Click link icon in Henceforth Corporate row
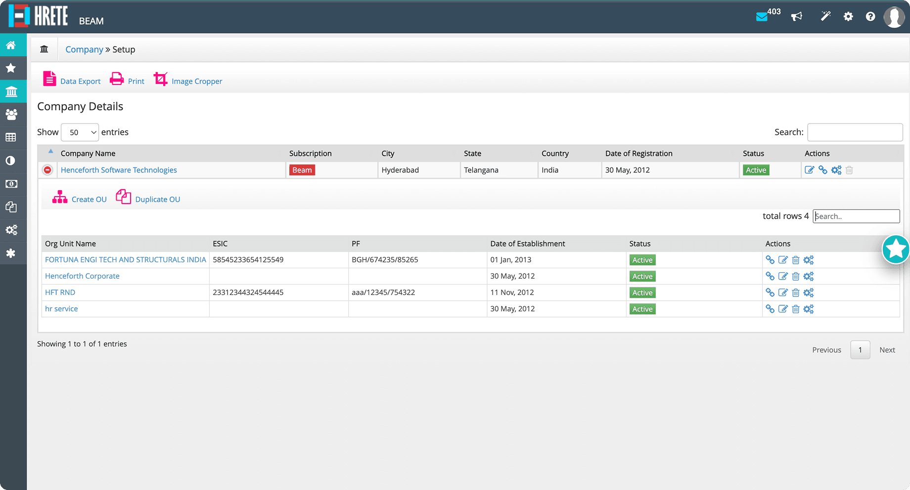This screenshot has height=490, width=910. click(x=770, y=276)
